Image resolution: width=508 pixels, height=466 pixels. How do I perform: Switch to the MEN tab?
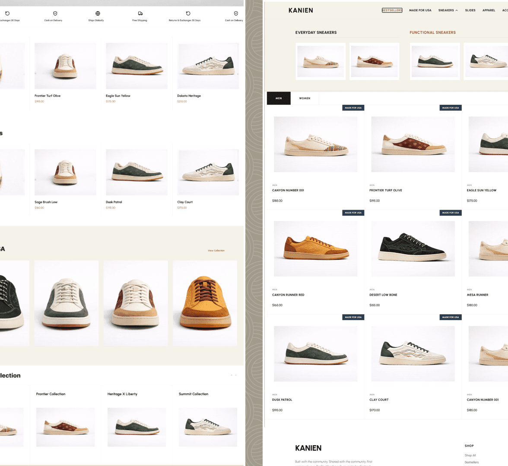click(x=279, y=98)
